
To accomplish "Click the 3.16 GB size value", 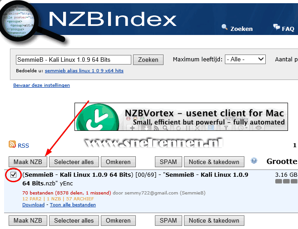I will pyautogui.click(x=286, y=174).
